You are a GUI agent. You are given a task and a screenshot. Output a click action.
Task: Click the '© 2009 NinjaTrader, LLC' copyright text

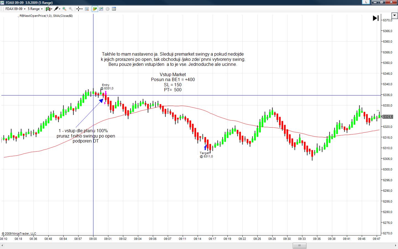tap(19, 234)
